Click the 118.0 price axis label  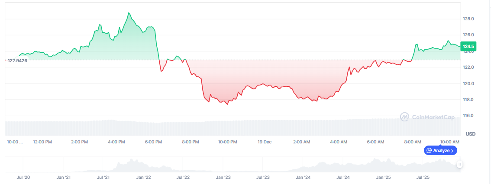coord(468,100)
